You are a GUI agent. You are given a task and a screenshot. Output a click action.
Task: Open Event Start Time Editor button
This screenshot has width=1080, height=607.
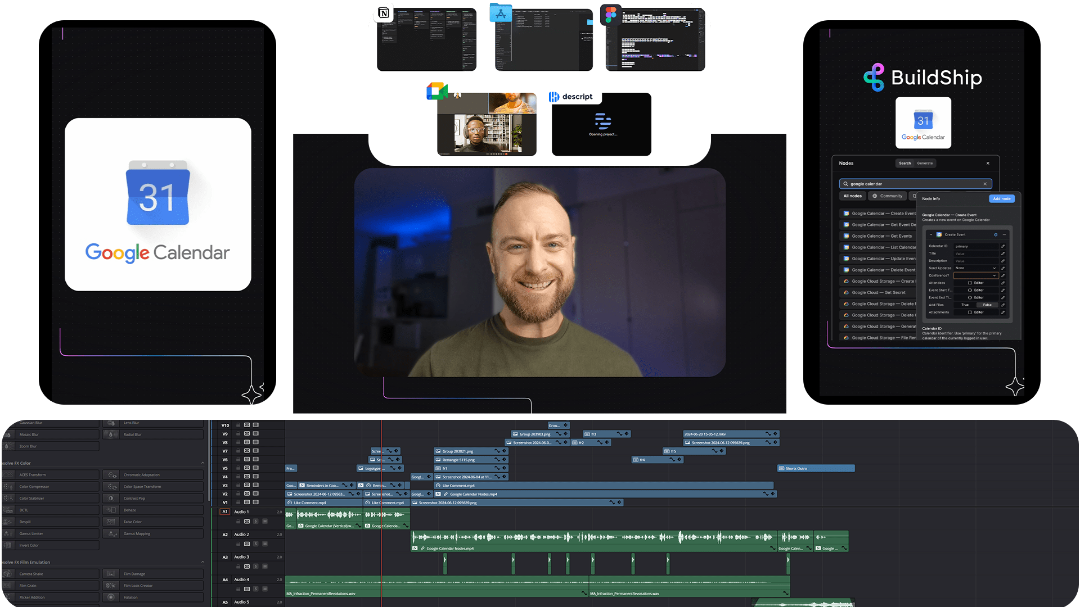coord(976,290)
